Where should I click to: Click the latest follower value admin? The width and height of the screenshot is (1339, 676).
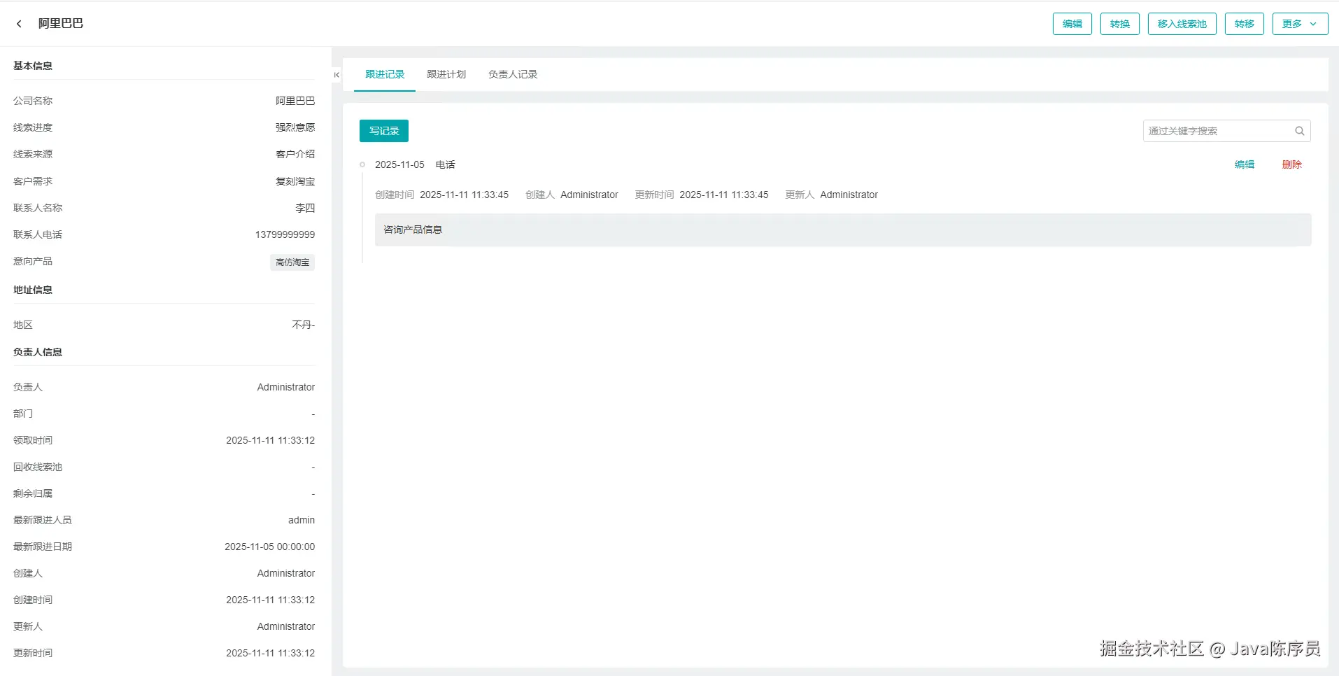click(x=302, y=520)
